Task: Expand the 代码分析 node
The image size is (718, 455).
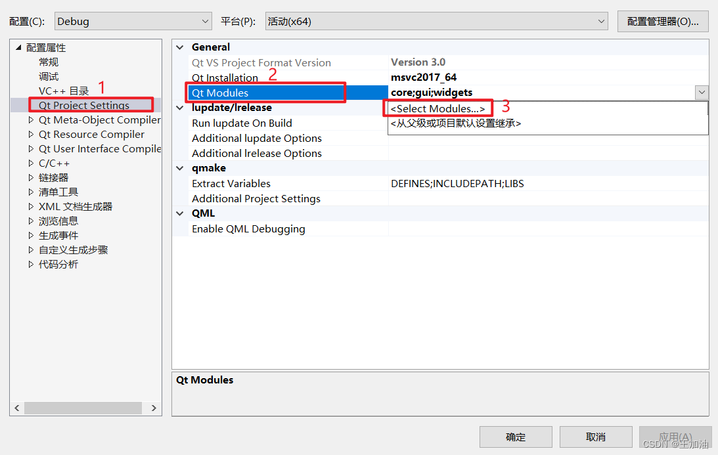Action: (x=31, y=264)
